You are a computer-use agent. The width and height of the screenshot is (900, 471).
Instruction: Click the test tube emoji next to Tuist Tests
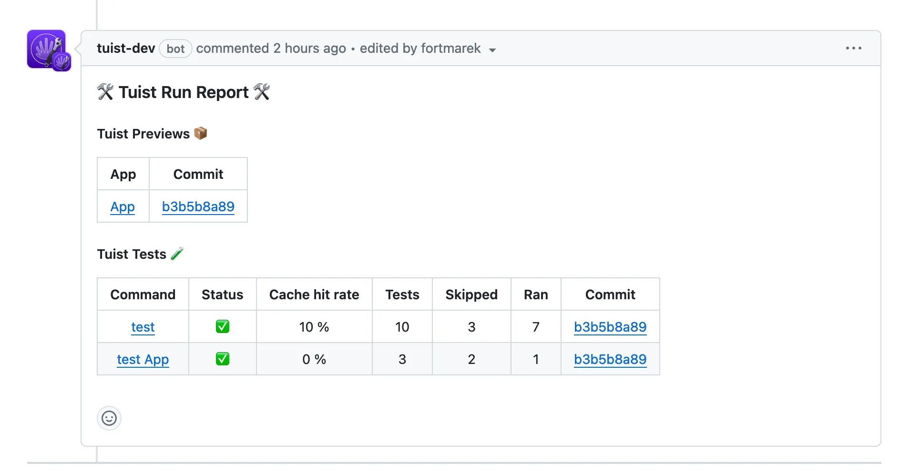177,254
